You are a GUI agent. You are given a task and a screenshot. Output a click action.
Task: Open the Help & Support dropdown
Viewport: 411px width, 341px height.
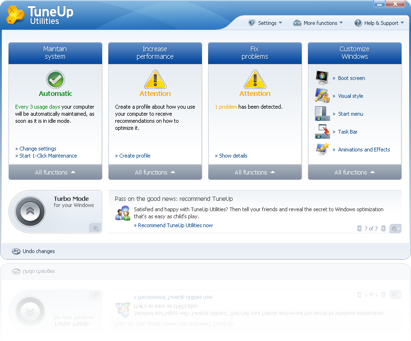(379, 23)
